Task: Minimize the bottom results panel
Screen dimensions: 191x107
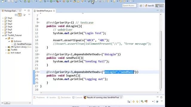Action: [158, 97]
